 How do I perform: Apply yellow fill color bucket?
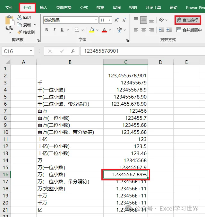[92, 30]
